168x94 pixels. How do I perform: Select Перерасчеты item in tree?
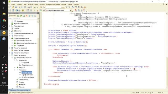point(24,80)
